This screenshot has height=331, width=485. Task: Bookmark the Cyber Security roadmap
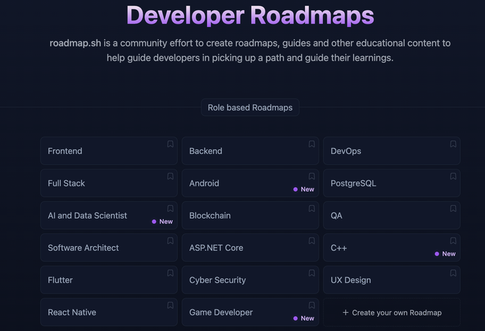[x=311, y=273]
